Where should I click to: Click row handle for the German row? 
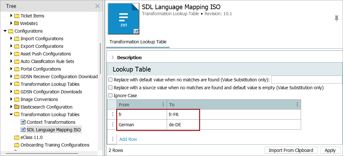pos(113,125)
